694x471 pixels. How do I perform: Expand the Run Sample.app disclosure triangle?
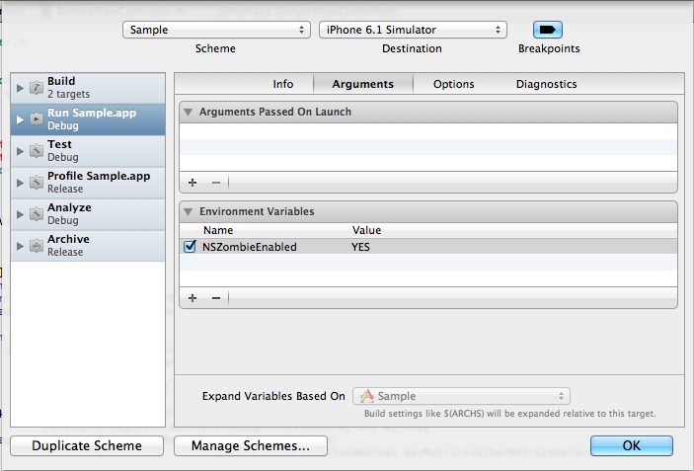[x=20, y=119]
